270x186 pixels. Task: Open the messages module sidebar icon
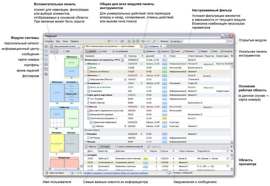[x=46, y=55]
